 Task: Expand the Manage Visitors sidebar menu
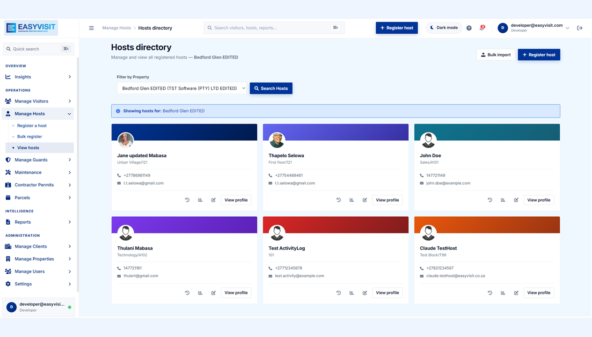click(x=38, y=101)
